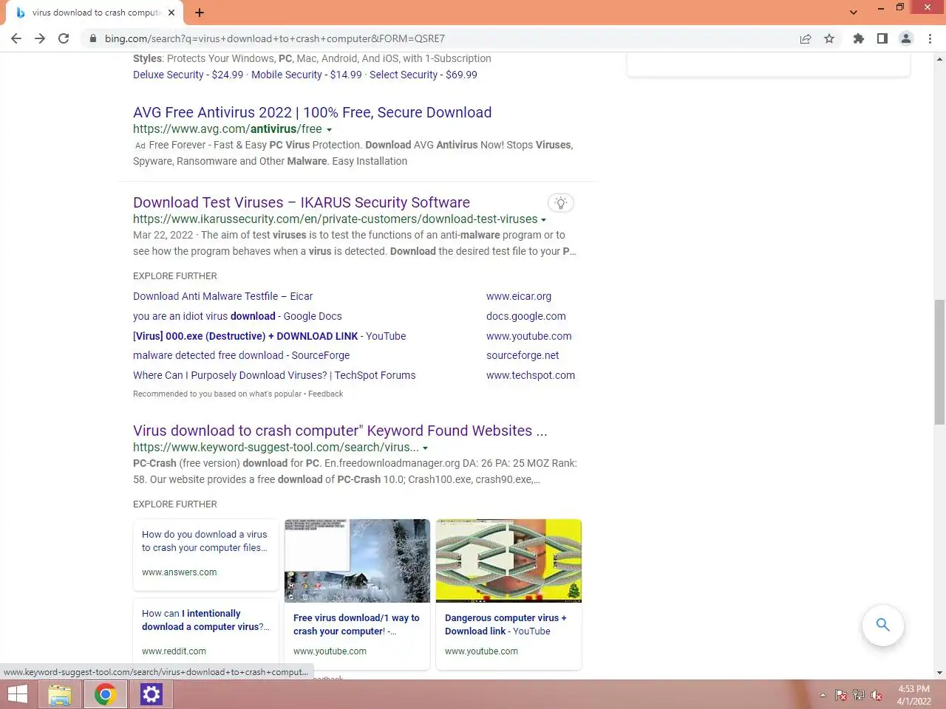Close the virus download search tab
The height and width of the screenshot is (709, 946).
coord(171,13)
